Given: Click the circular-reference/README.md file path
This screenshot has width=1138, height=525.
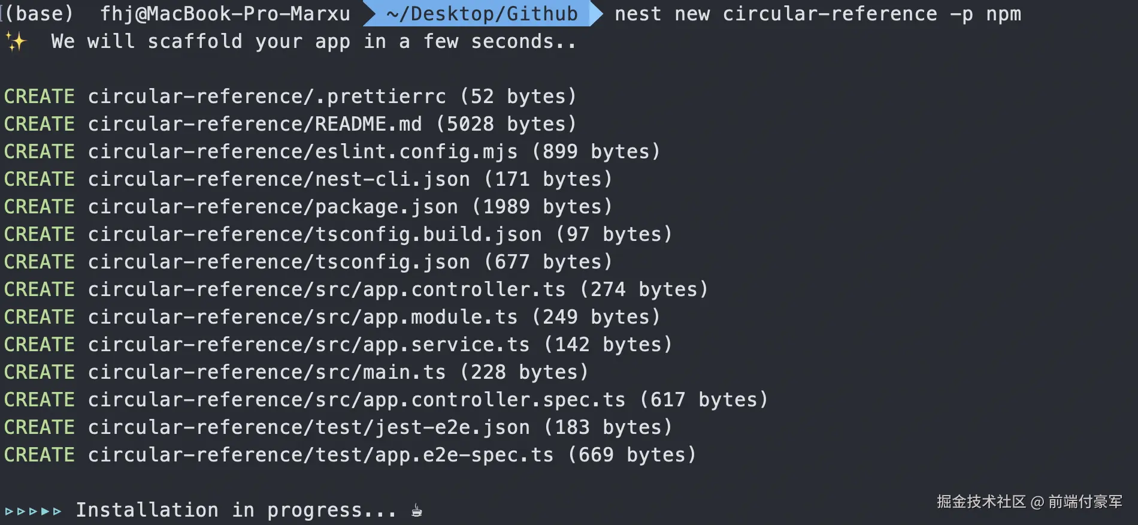Looking at the screenshot, I should pyautogui.click(x=255, y=124).
